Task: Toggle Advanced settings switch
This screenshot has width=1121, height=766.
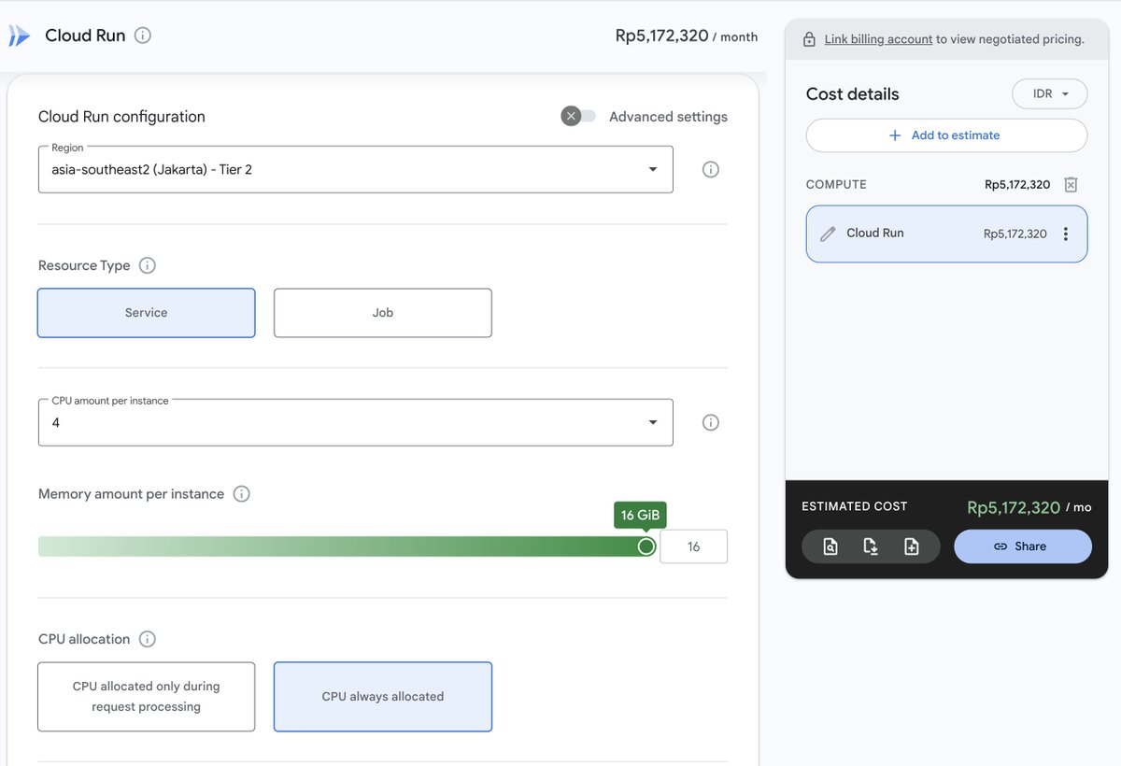Action: coord(578,117)
